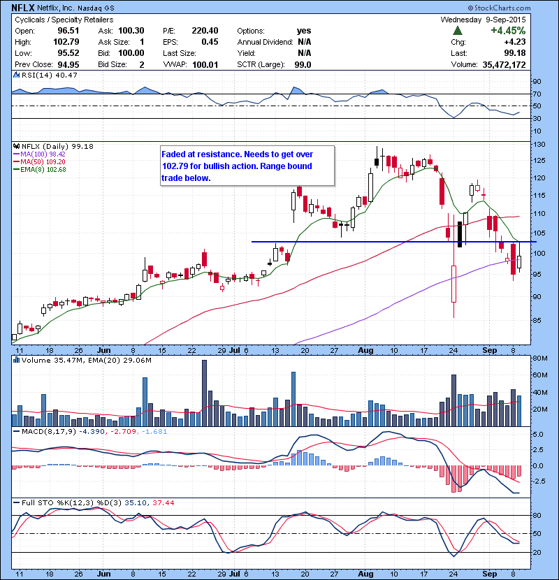Click the Volume value 35,472,172
This screenshot has width=559, height=580.
pyautogui.click(x=504, y=65)
